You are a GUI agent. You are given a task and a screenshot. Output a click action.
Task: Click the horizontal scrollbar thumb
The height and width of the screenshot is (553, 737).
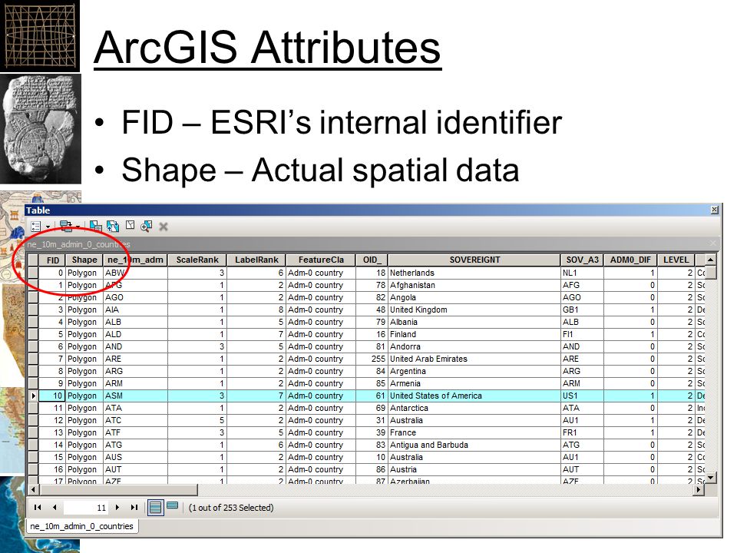(x=119, y=490)
